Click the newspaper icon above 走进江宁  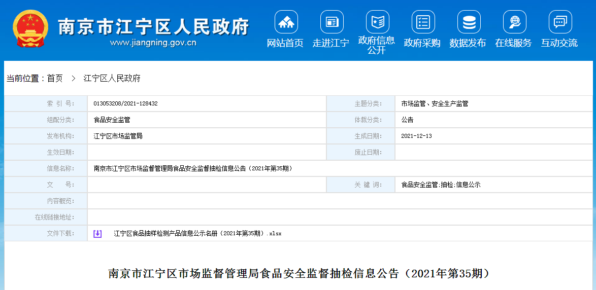[332, 22]
